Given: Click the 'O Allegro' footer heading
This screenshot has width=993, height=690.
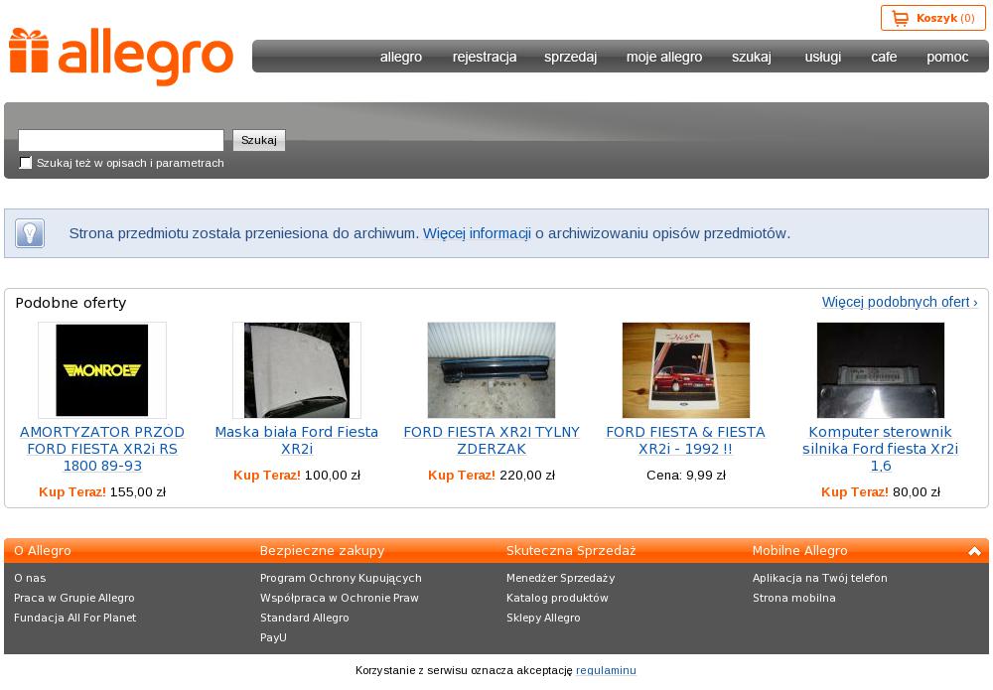Looking at the screenshot, I should point(43,551).
